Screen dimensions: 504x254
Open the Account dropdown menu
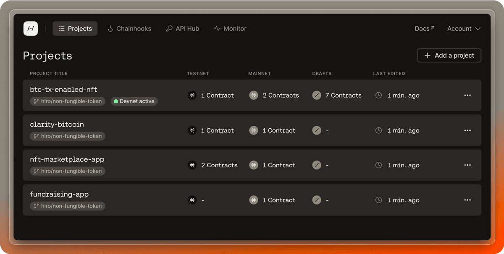coord(464,29)
